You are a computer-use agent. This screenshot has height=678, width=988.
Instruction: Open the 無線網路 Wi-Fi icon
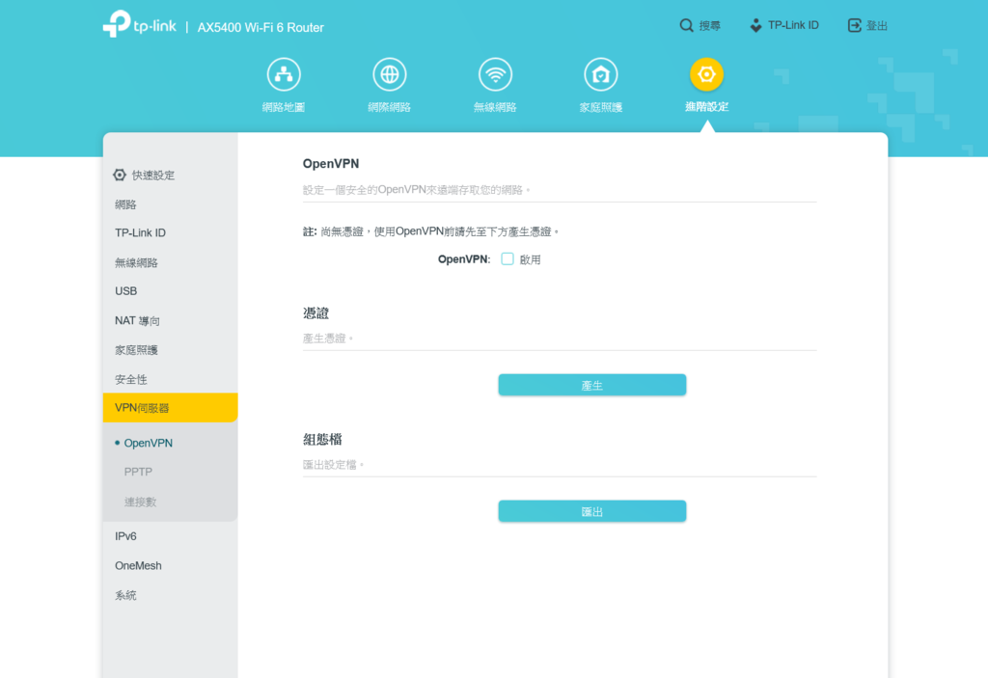495,74
